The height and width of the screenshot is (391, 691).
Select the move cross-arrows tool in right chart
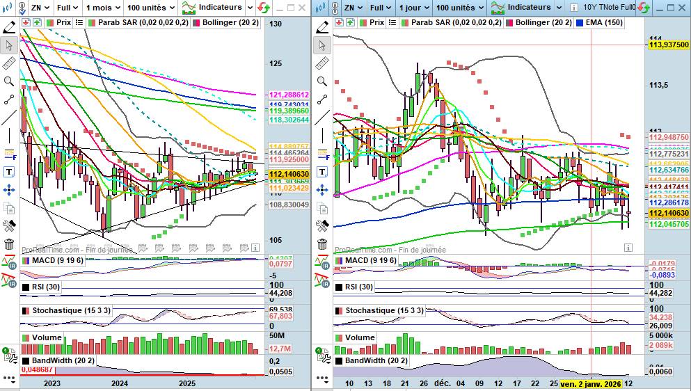[321, 190]
